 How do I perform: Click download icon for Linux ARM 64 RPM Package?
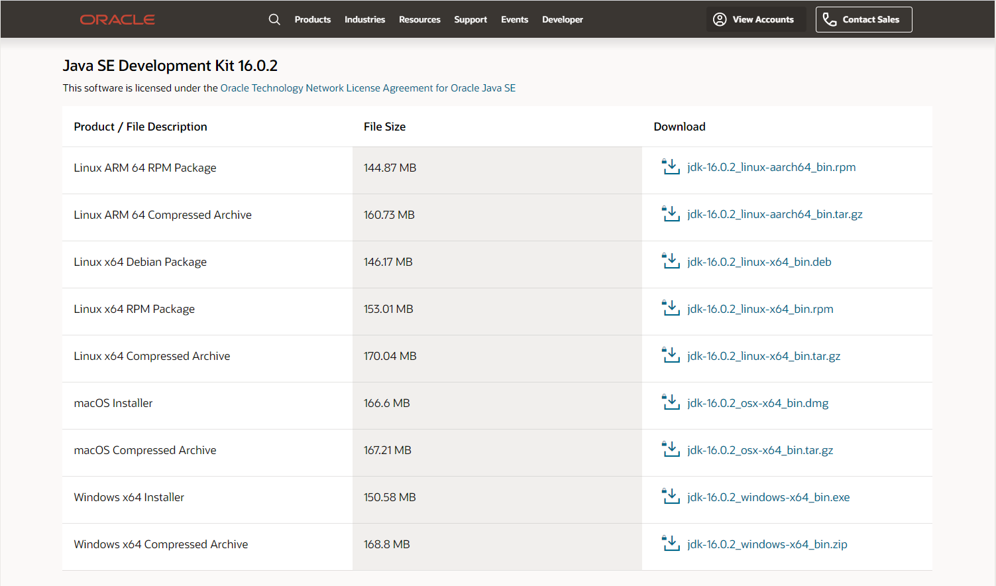[671, 167]
